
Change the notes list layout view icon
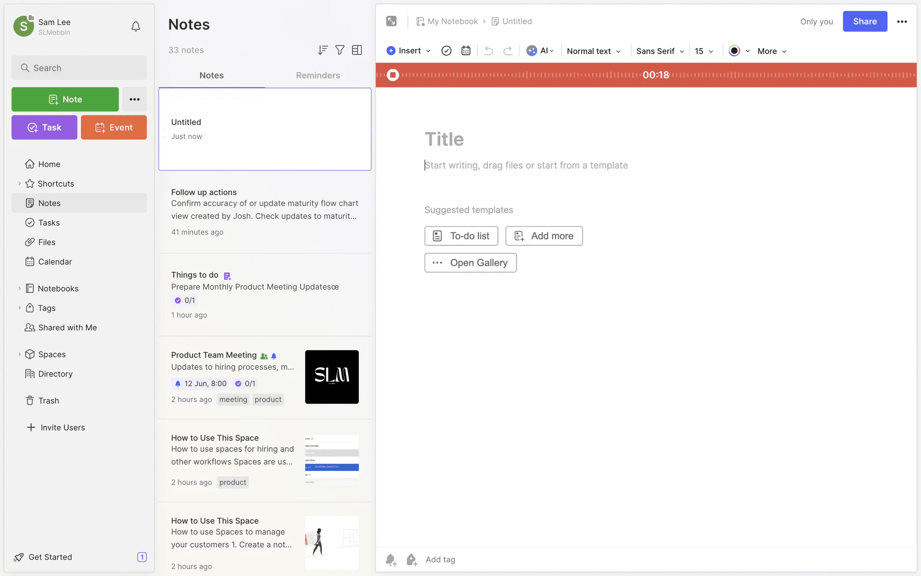pos(357,50)
